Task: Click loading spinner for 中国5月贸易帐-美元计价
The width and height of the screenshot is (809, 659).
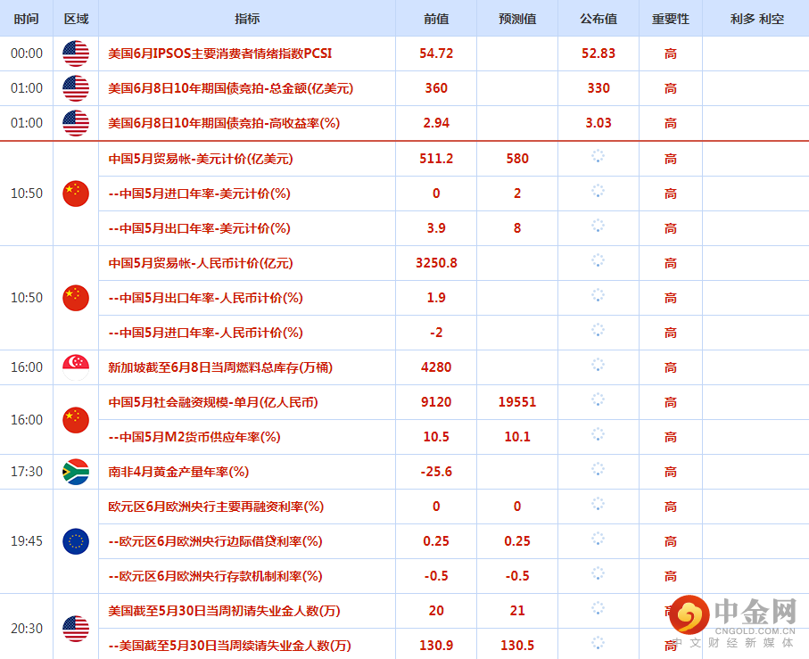Action: 598,156
